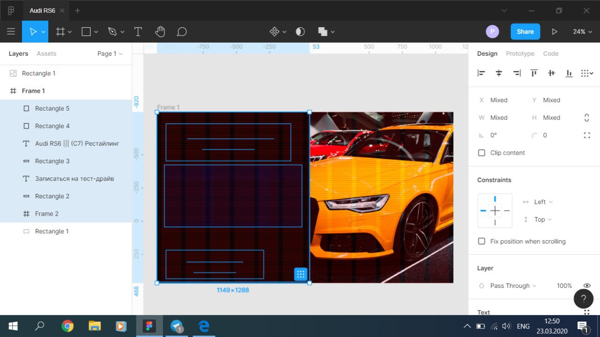Open the Page 1 dropdown

[110, 53]
